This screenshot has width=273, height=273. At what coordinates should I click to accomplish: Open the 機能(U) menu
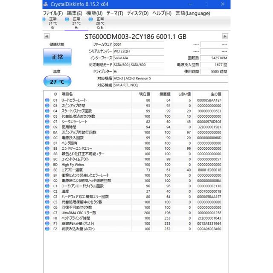point(94,13)
